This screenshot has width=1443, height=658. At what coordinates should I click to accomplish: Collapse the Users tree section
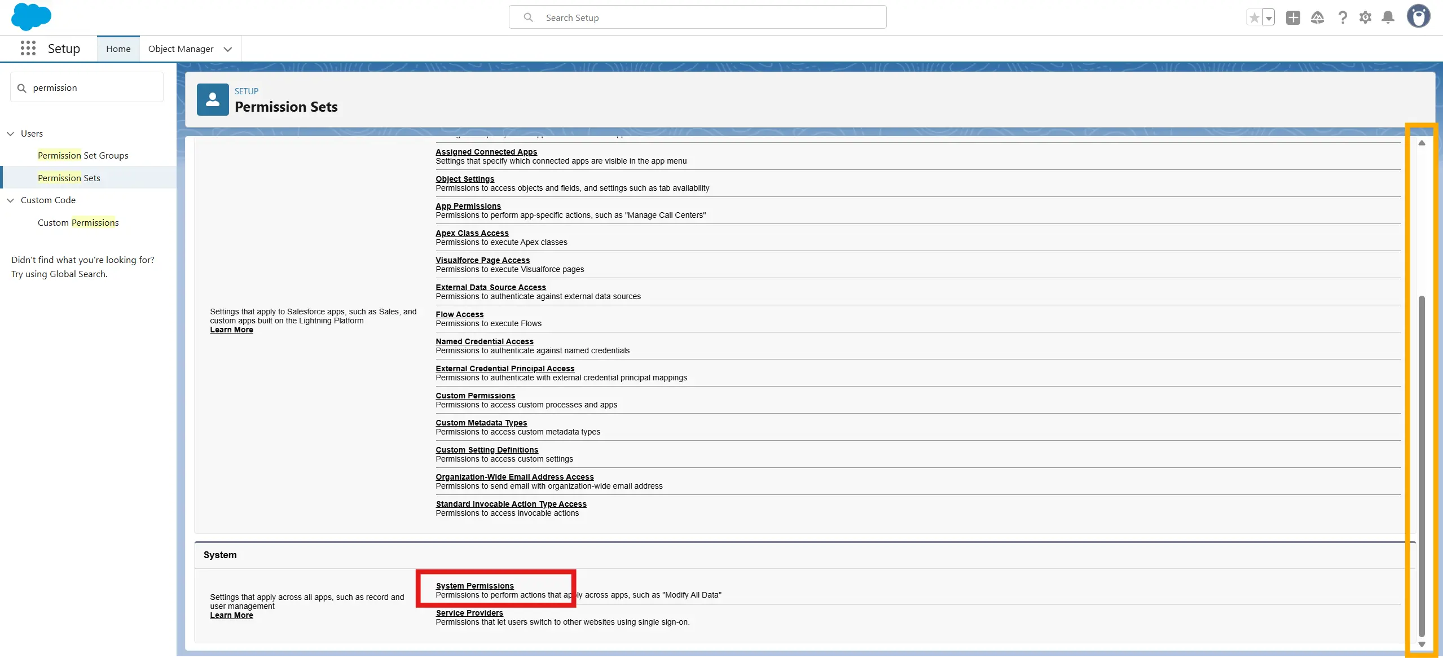click(10, 134)
